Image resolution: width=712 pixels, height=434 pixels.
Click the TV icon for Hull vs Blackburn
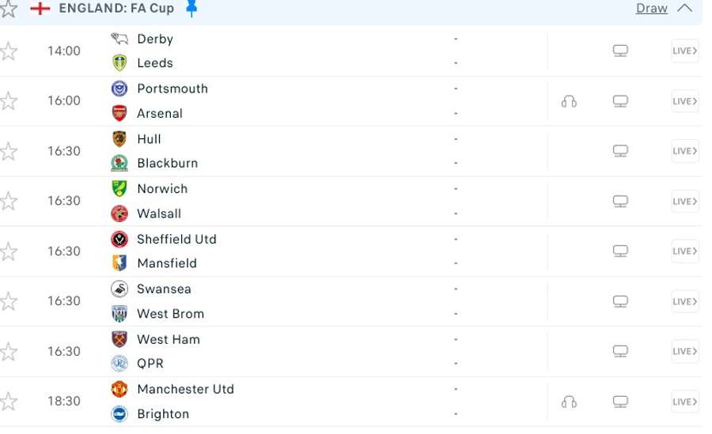620,151
